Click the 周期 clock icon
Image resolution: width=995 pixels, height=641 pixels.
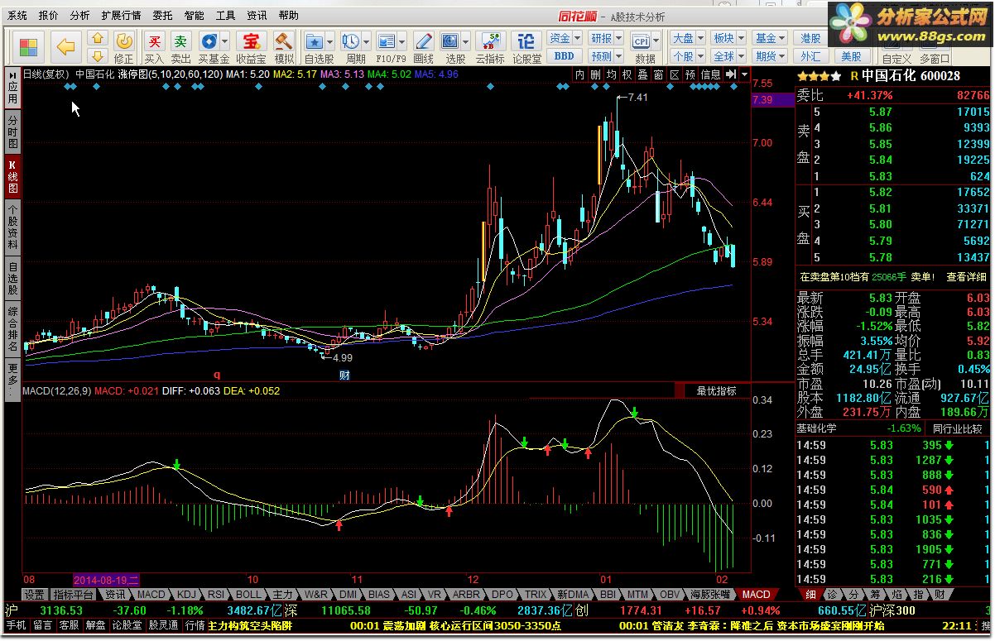351,41
